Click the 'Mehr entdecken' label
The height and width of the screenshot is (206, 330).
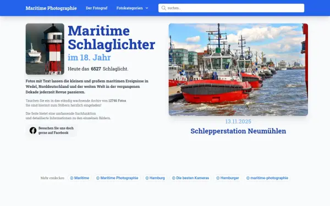(52, 178)
